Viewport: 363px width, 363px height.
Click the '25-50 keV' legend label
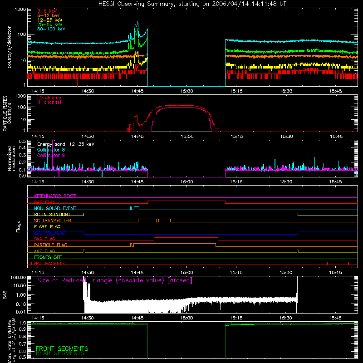pos(50,25)
